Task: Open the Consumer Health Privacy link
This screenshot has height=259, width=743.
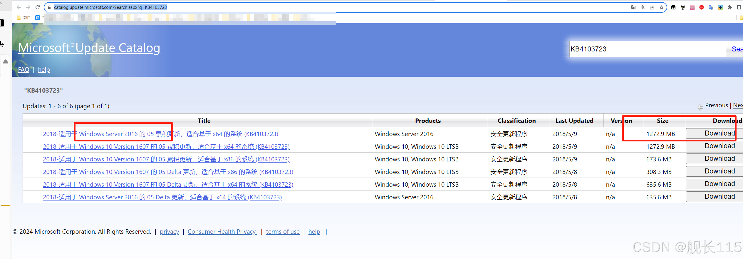Action: pyautogui.click(x=222, y=232)
